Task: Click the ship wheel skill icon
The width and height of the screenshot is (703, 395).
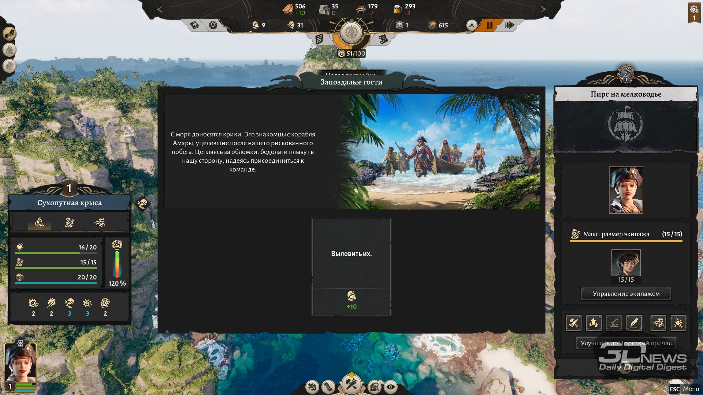Action: click(x=87, y=303)
